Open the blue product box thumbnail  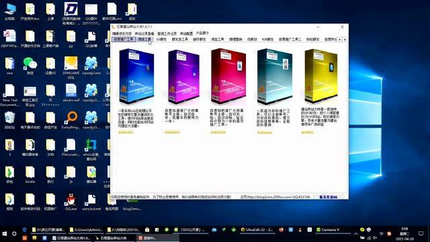(x=136, y=76)
